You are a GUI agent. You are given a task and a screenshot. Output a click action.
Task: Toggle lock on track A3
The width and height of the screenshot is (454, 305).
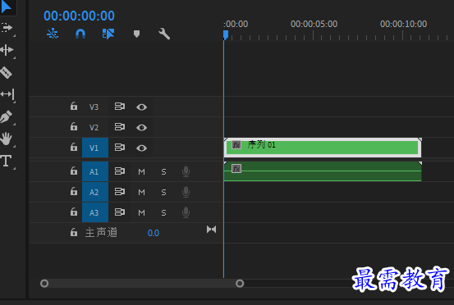(x=74, y=212)
